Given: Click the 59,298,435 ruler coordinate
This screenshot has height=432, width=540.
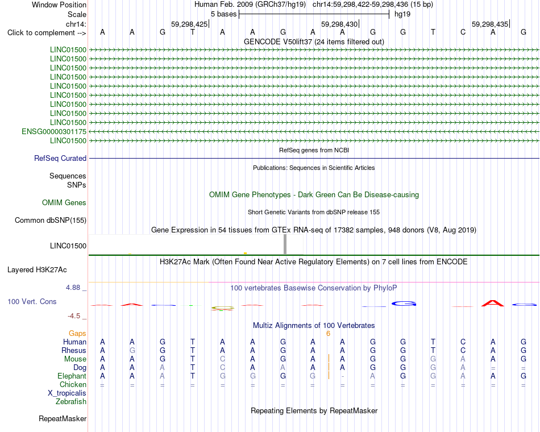Looking at the screenshot, I should [490, 24].
